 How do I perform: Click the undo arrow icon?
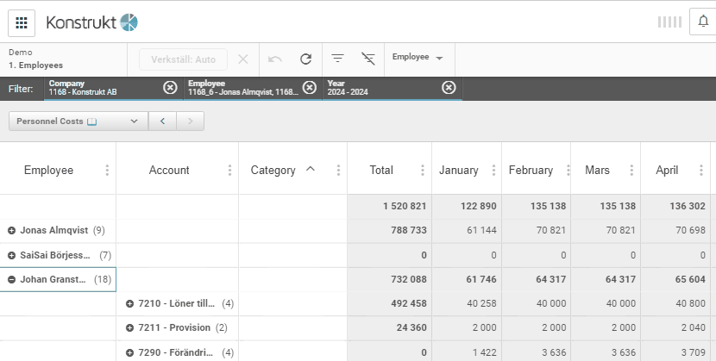(275, 59)
